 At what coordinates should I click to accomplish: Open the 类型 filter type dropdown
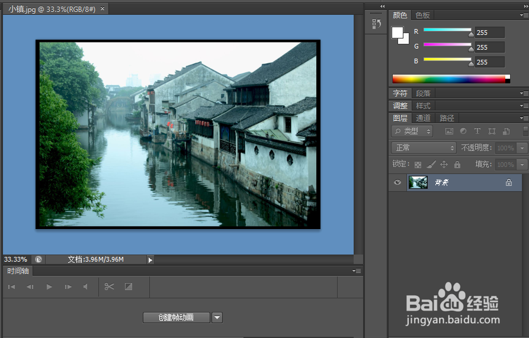(x=412, y=131)
